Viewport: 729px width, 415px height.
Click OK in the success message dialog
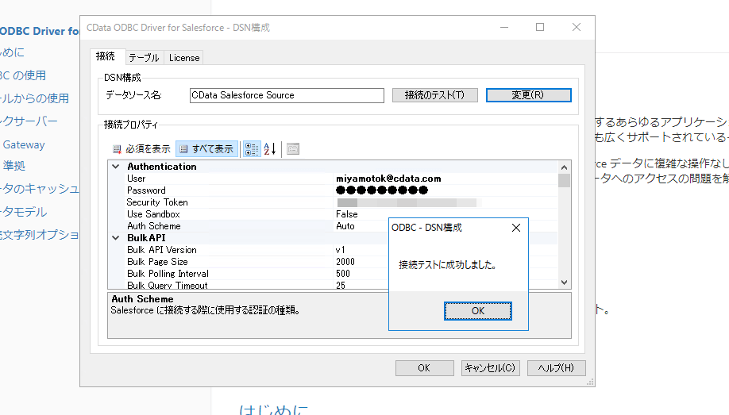click(x=478, y=311)
